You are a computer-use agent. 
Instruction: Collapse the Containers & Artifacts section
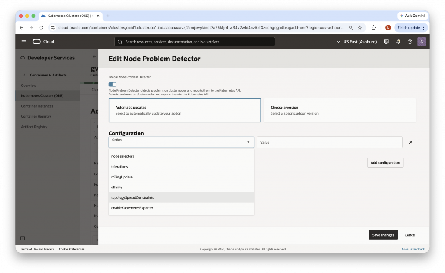click(x=24, y=75)
